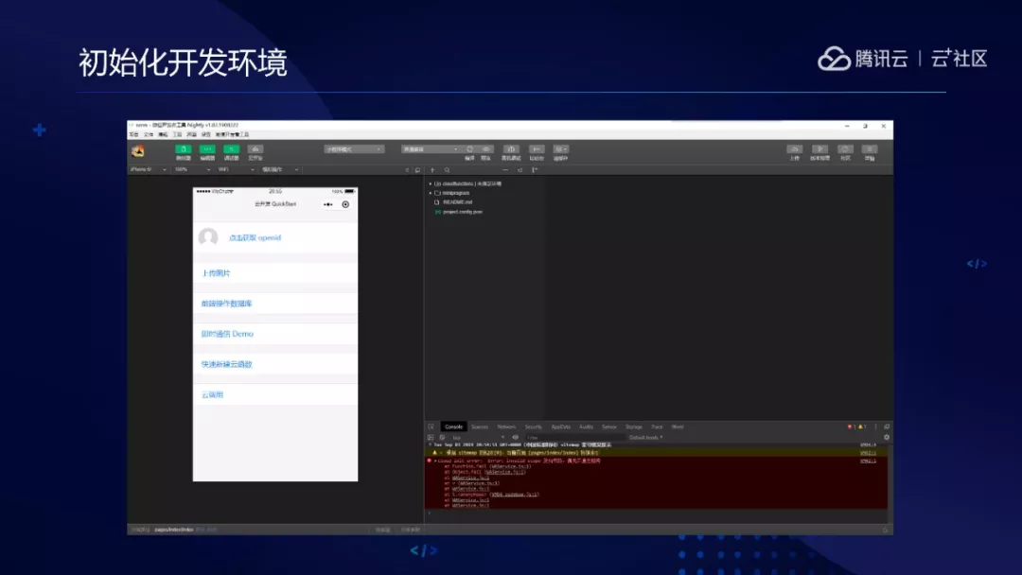Switch to the Network tab

pyautogui.click(x=506, y=427)
